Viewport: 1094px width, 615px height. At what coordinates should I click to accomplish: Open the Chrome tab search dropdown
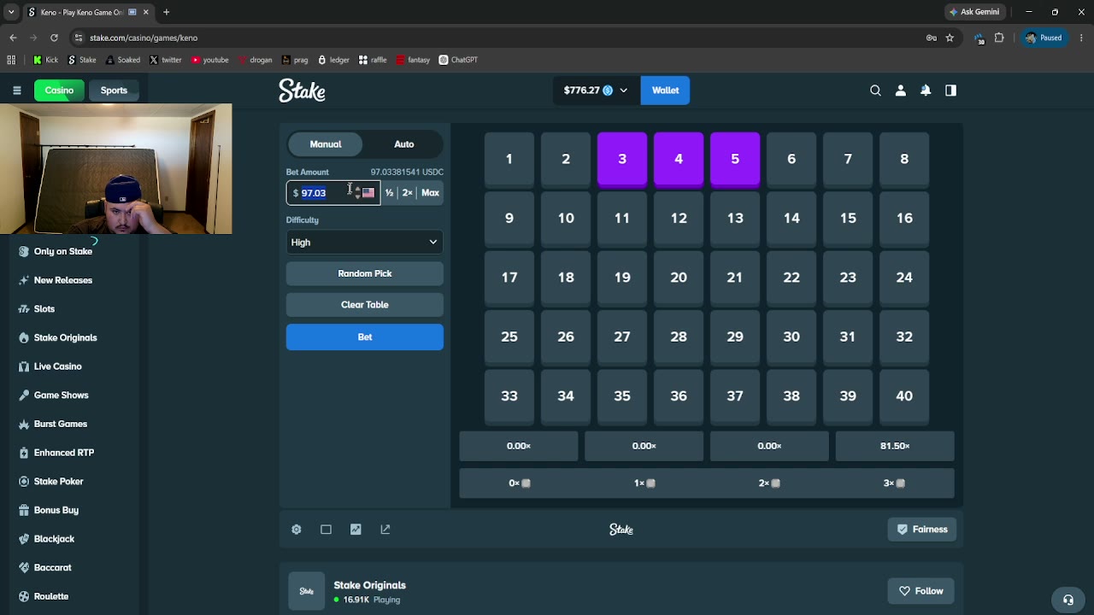[11, 12]
